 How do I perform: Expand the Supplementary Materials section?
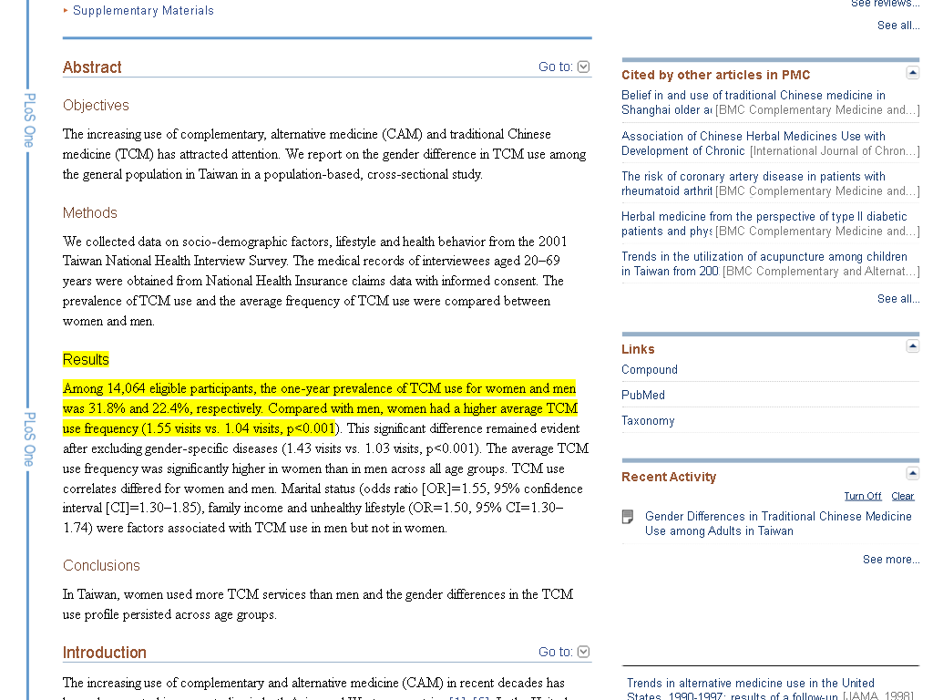[x=143, y=11]
